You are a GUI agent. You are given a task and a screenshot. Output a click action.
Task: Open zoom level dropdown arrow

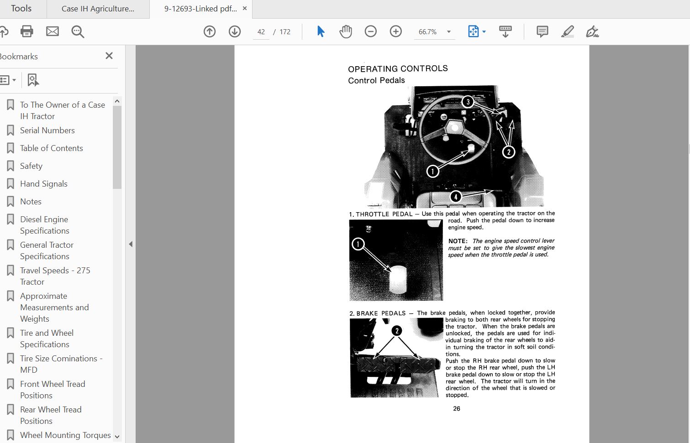click(x=449, y=32)
